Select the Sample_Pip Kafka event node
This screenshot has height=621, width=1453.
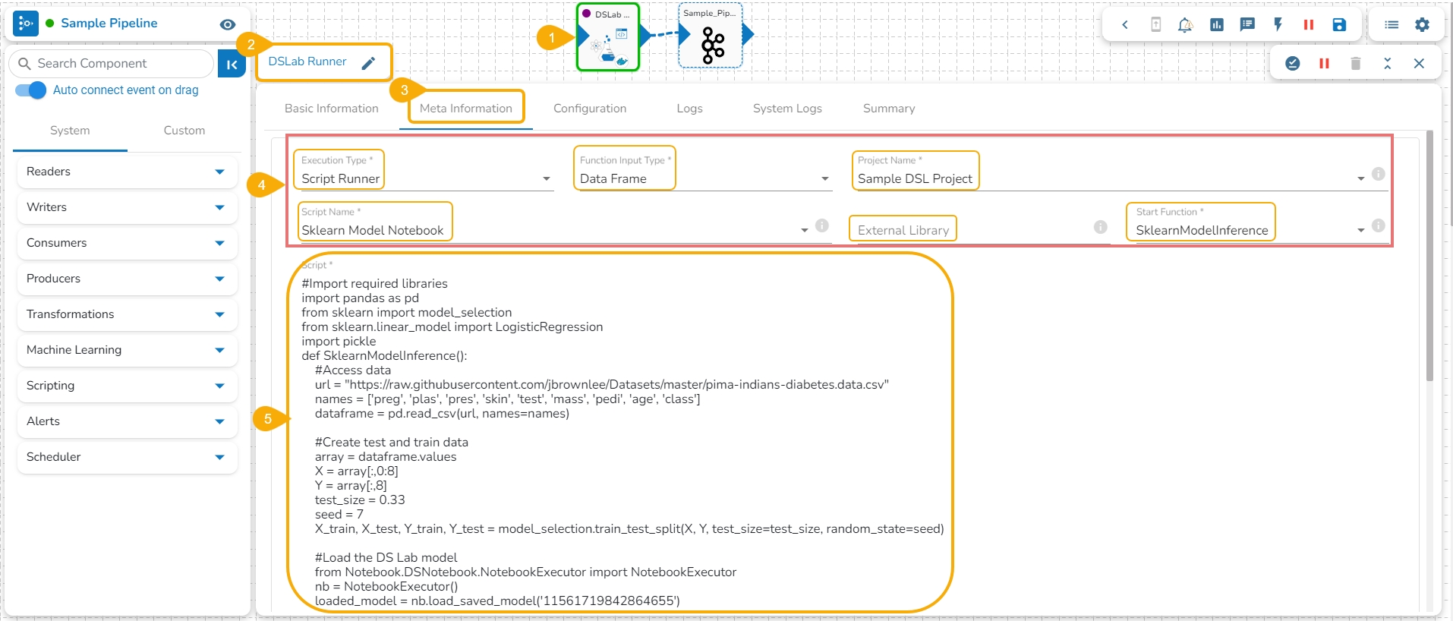[710, 36]
